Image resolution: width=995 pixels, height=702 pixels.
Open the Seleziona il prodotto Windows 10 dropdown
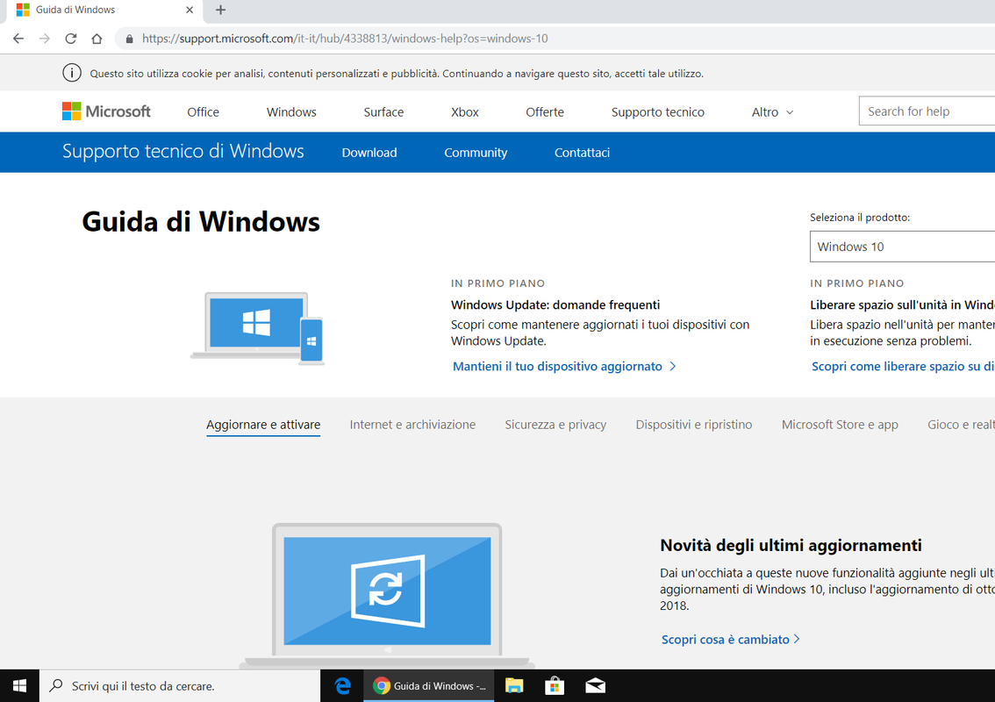902,247
